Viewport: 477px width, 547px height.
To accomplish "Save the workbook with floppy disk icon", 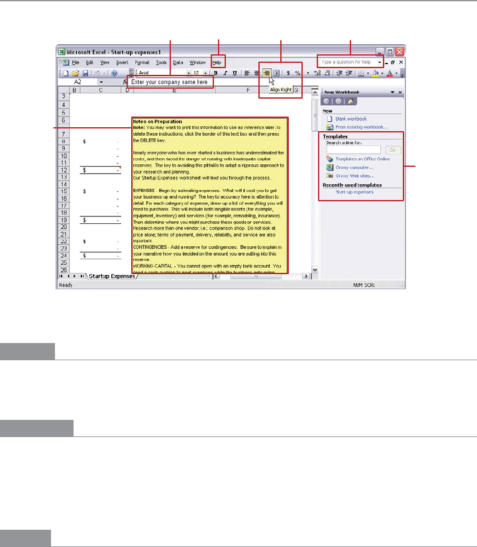I will [x=85, y=74].
